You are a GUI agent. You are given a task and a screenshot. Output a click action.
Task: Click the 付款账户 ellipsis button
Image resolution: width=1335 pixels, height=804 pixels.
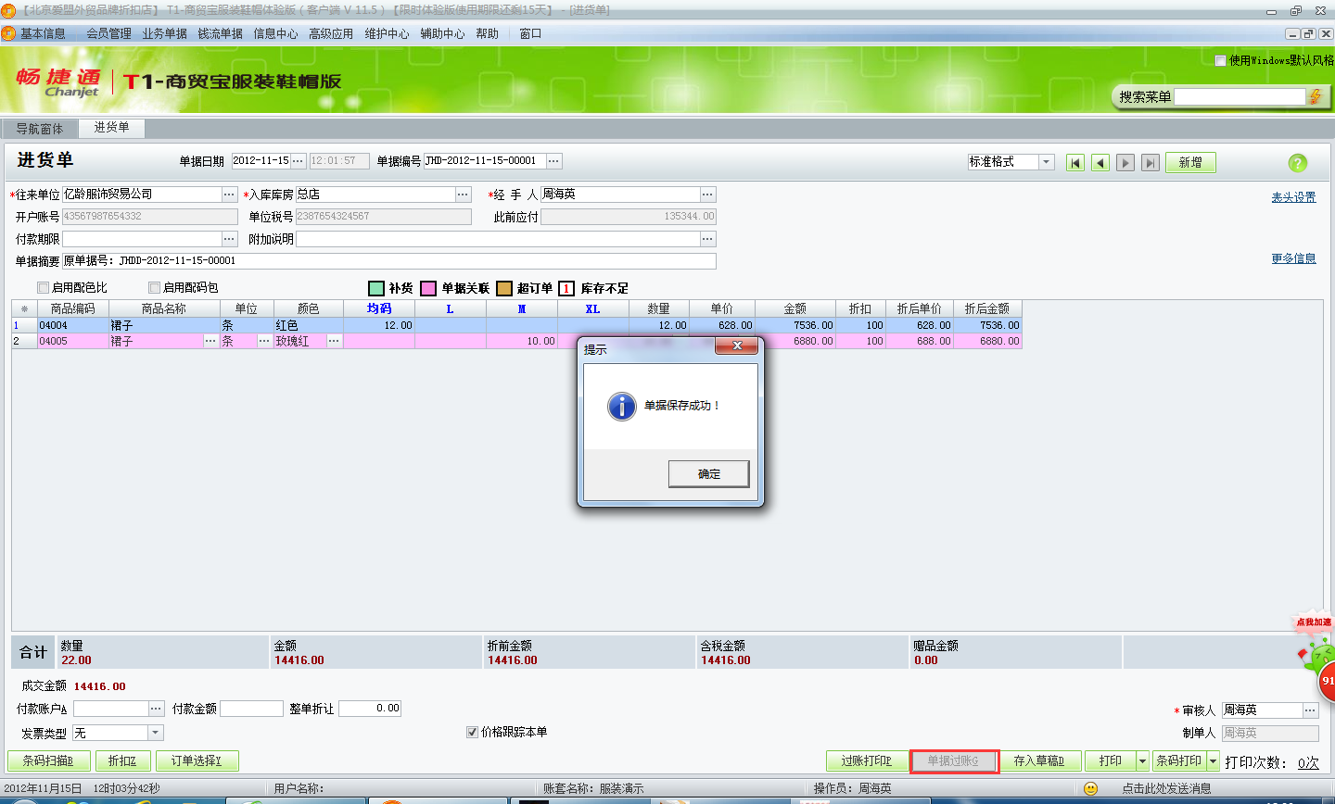157,709
